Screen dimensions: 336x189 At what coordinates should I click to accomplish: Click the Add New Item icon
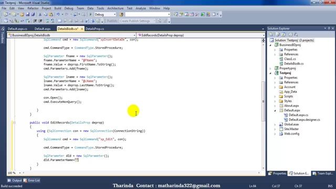[14, 15]
